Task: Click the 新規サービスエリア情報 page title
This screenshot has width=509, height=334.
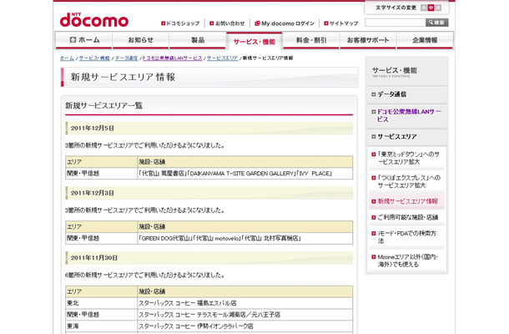Action: tap(123, 77)
